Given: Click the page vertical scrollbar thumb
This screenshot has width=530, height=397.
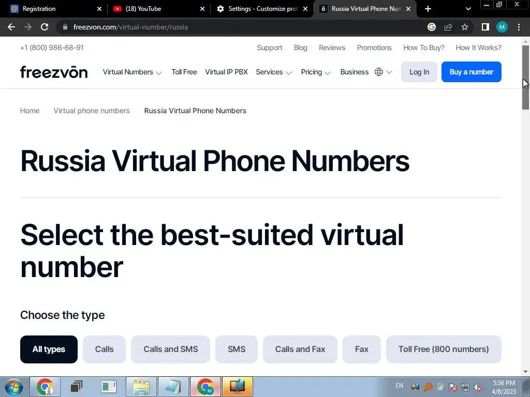Looking at the screenshot, I should click(x=525, y=78).
